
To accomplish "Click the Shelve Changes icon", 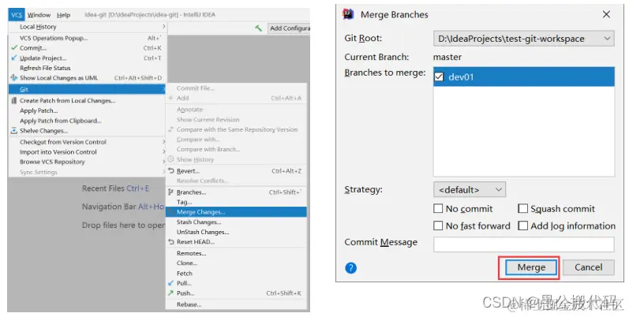I will click(x=14, y=131).
